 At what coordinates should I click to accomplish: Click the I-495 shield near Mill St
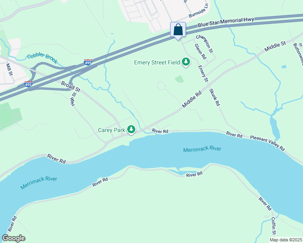(x=28, y=84)
